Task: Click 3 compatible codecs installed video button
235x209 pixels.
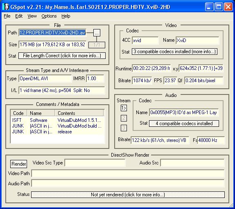Action: 174,52
